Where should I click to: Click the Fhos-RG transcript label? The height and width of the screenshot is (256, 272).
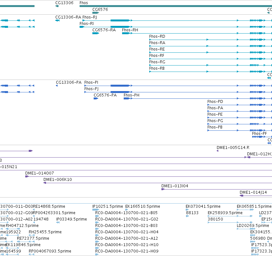[x=157, y=62]
